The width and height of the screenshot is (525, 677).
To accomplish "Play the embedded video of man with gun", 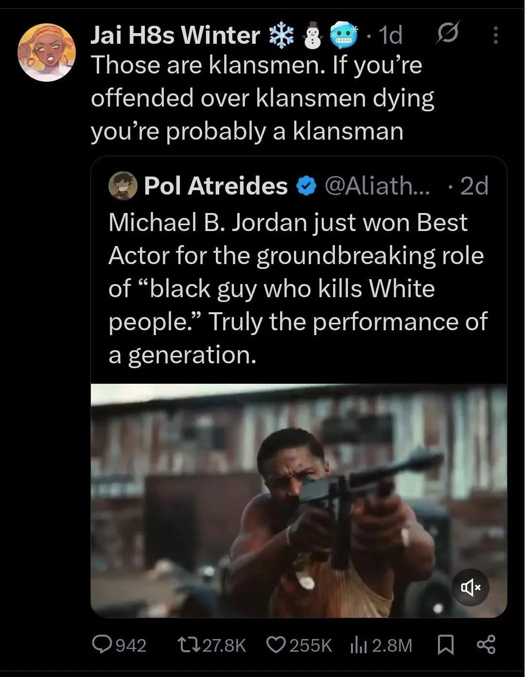I will coord(298,501).
